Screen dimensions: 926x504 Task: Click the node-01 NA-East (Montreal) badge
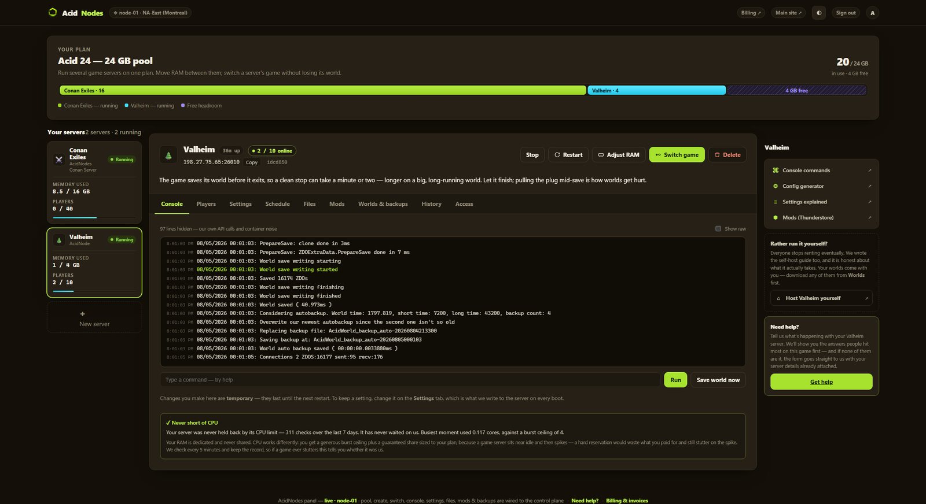(x=150, y=13)
